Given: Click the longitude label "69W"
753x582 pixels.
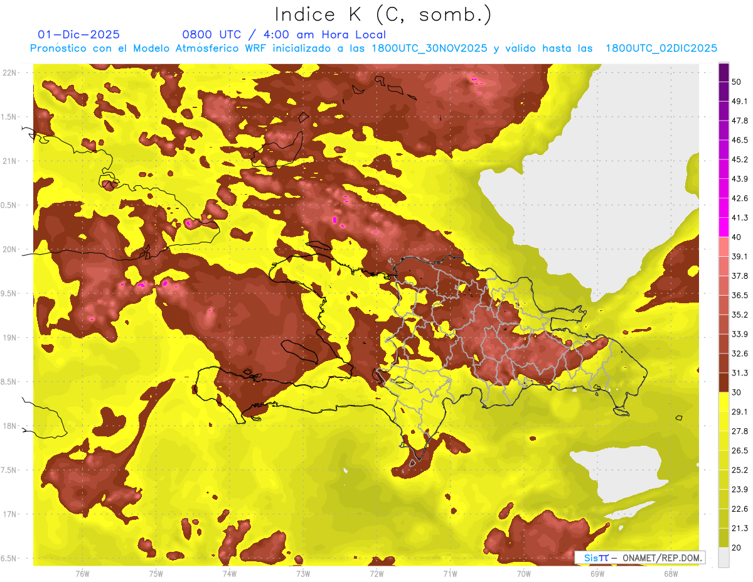Looking at the screenshot, I should coord(597,573).
